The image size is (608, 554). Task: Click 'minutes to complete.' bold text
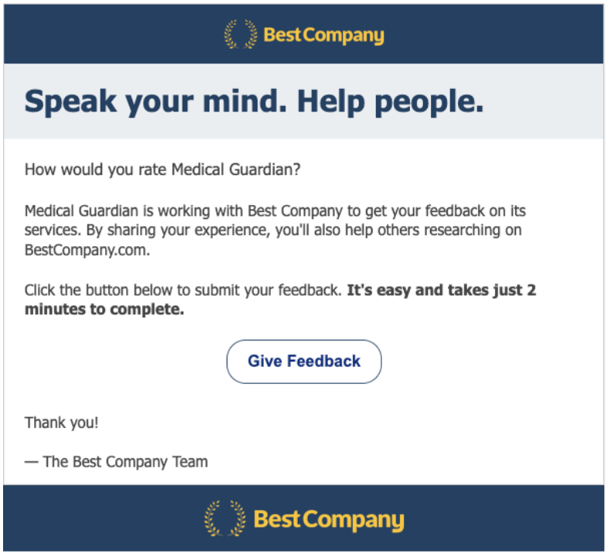[104, 309]
